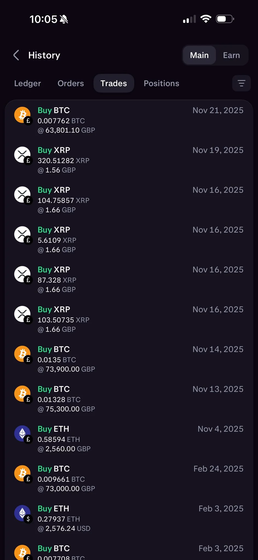Tap the Wi-Fi status bar icon
This screenshot has height=560, width=258.
[x=206, y=19]
